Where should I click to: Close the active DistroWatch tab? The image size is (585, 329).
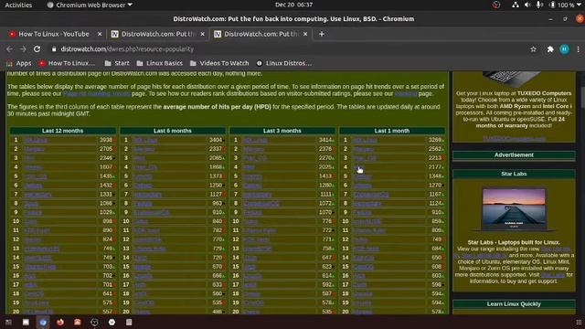305,34
